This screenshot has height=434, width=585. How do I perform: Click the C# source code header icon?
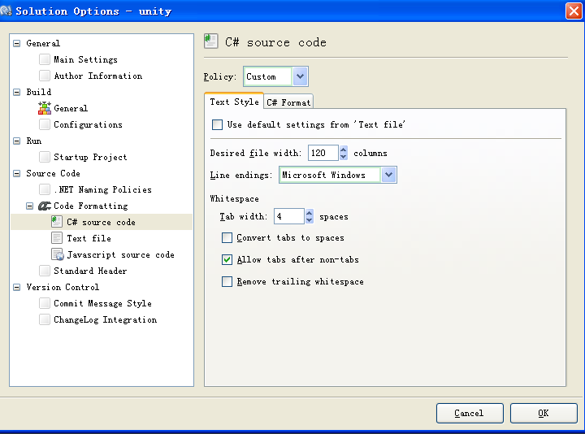[210, 41]
